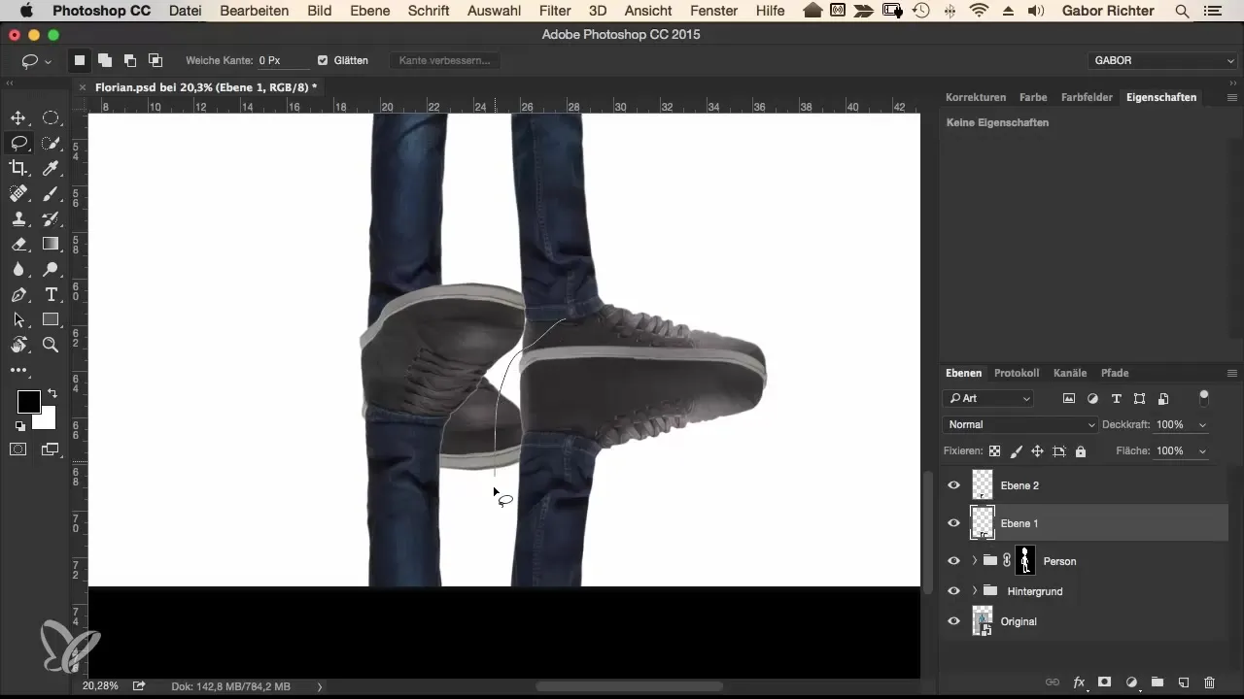Click the foreground color swatch
This screenshot has width=1244, height=699.
coord(28,401)
